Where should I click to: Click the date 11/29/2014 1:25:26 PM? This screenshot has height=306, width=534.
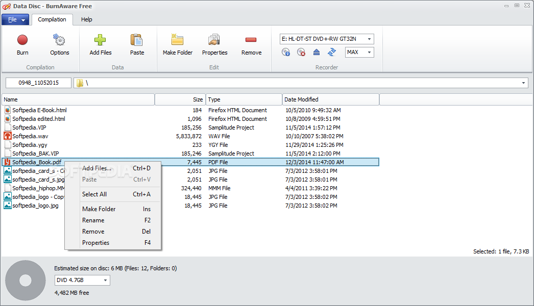[314, 145]
